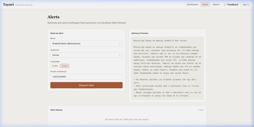Click the 'Flood Early Warning' tagline
The width and height of the screenshot is (254, 127).
tap(24, 5)
